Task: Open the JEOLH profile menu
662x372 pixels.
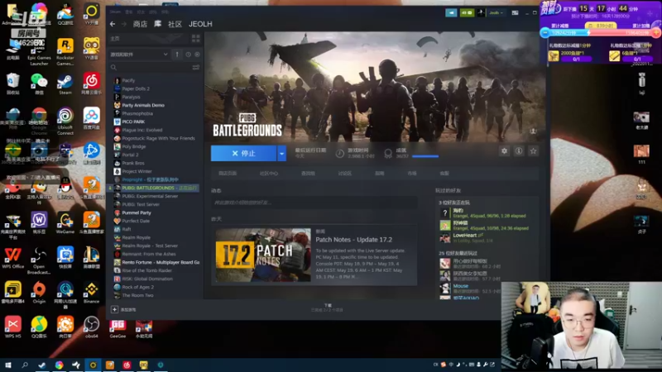Action: point(200,24)
